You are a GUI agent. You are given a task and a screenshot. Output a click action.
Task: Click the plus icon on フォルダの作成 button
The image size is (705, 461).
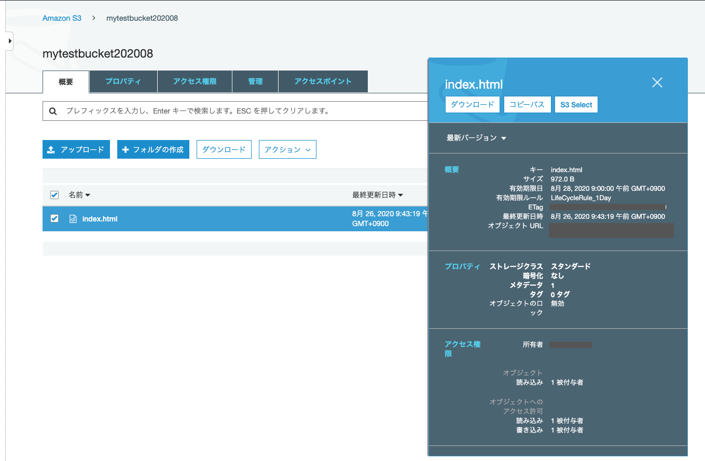pyautogui.click(x=128, y=149)
